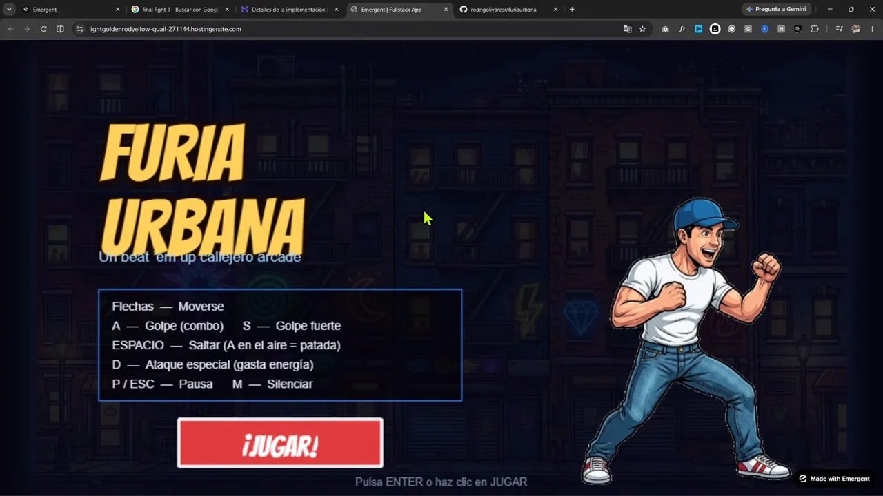Bookmark this page with the star icon
This screenshot has height=496, width=883.
[x=642, y=29]
